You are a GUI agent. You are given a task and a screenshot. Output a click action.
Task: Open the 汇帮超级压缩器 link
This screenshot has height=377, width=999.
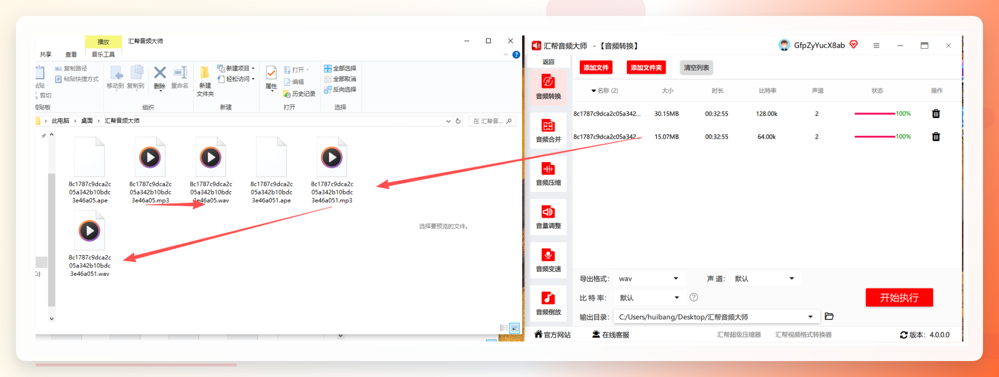click(739, 335)
